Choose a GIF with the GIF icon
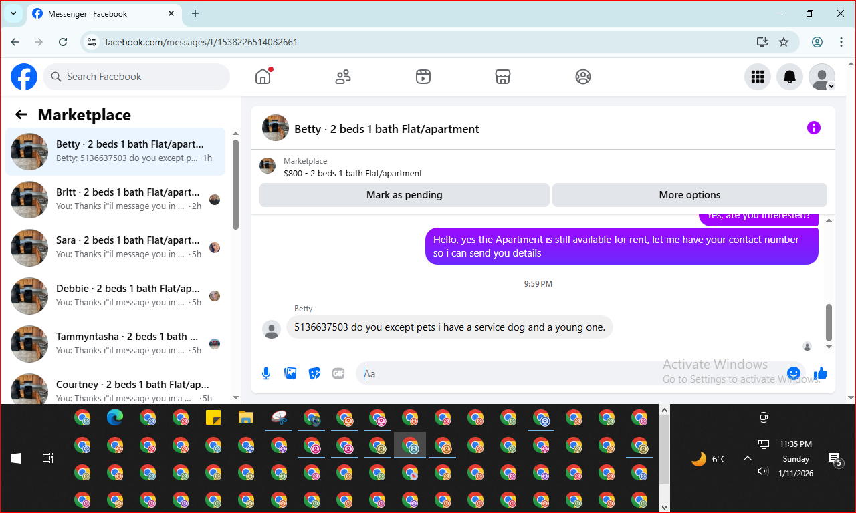856x513 pixels. click(338, 373)
